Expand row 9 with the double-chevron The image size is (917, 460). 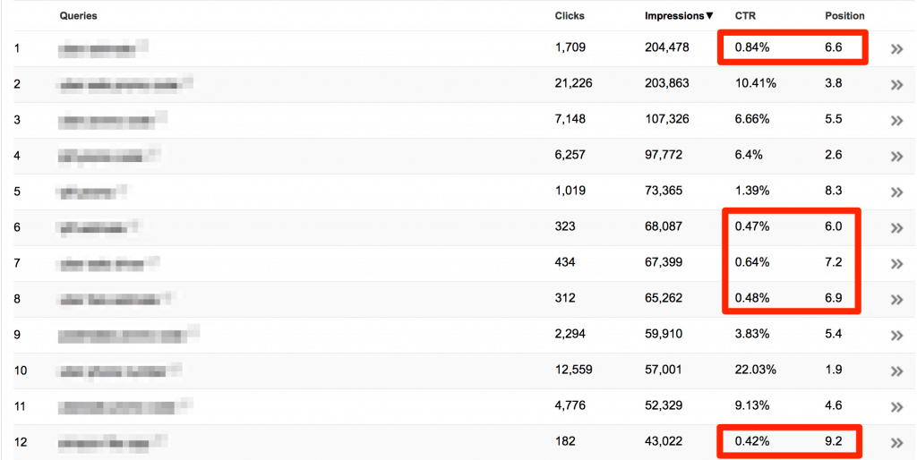point(896,336)
